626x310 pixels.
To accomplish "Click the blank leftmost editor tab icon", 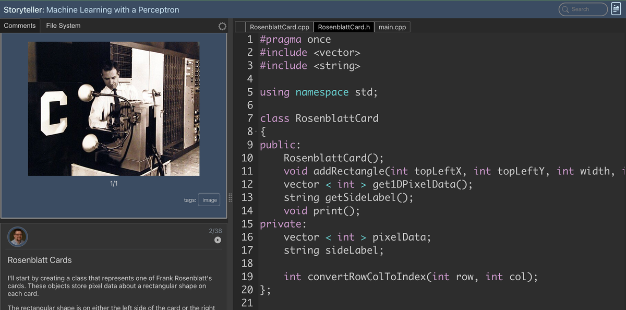I will point(239,26).
